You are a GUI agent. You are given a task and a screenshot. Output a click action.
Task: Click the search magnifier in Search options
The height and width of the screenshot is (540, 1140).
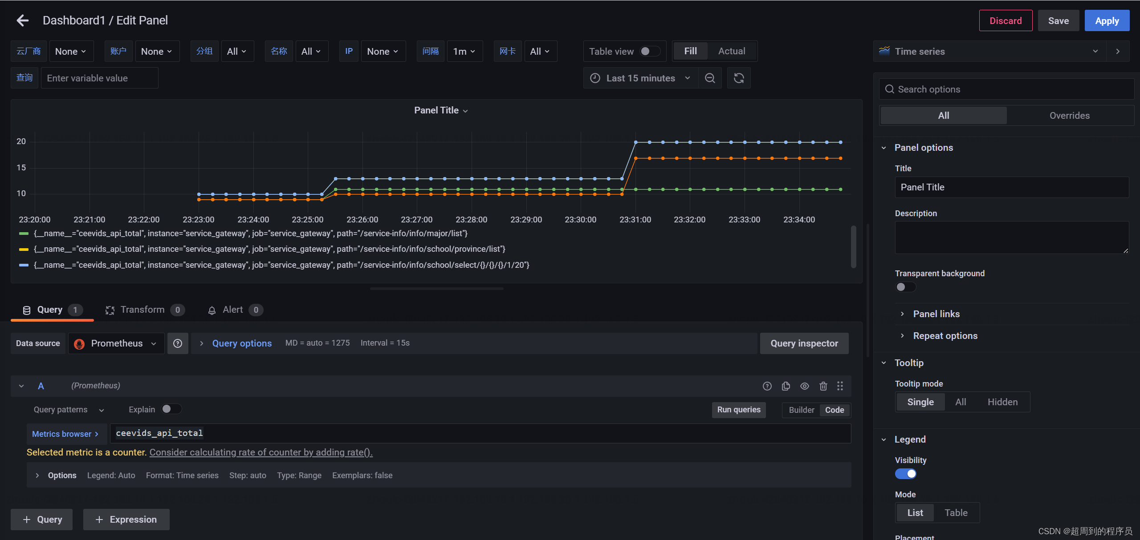coord(889,89)
